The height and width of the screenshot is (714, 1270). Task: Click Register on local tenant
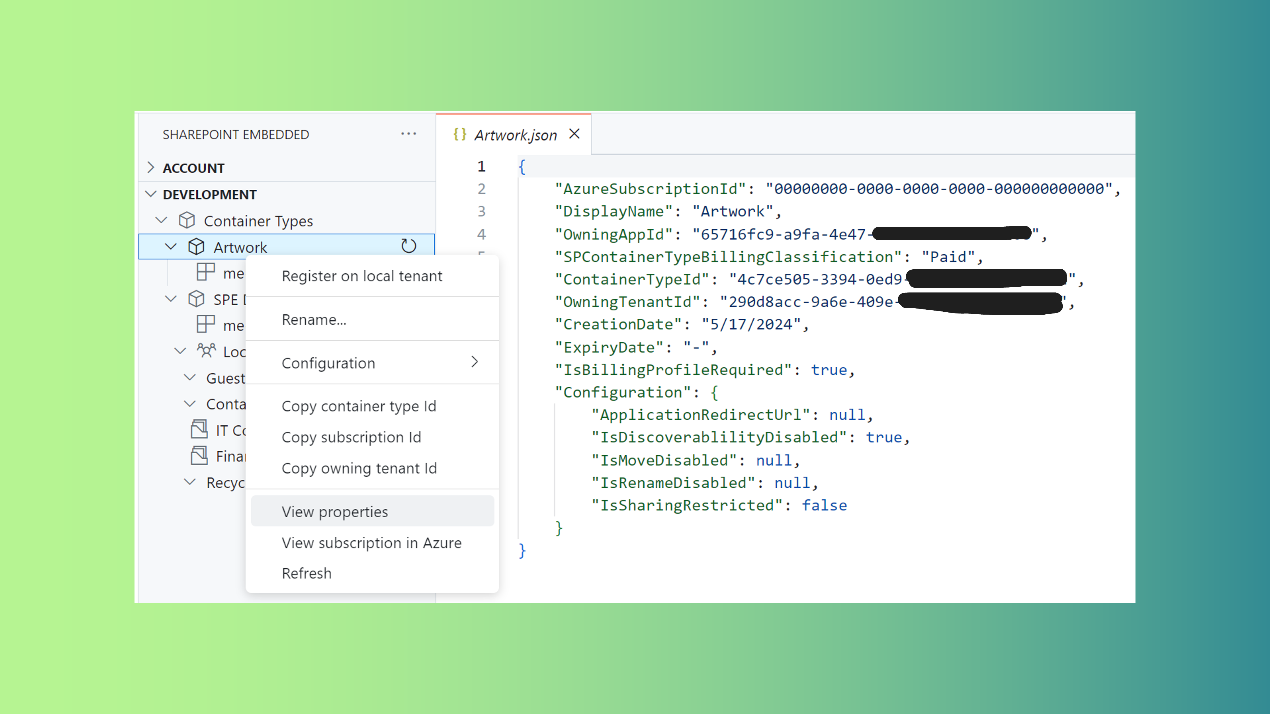tap(362, 276)
